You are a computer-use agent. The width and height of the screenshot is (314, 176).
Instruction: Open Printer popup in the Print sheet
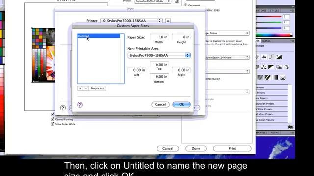click(x=131, y=21)
